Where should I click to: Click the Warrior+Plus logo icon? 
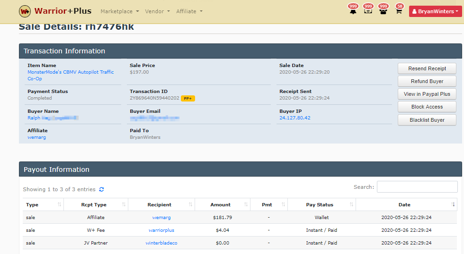25,11
